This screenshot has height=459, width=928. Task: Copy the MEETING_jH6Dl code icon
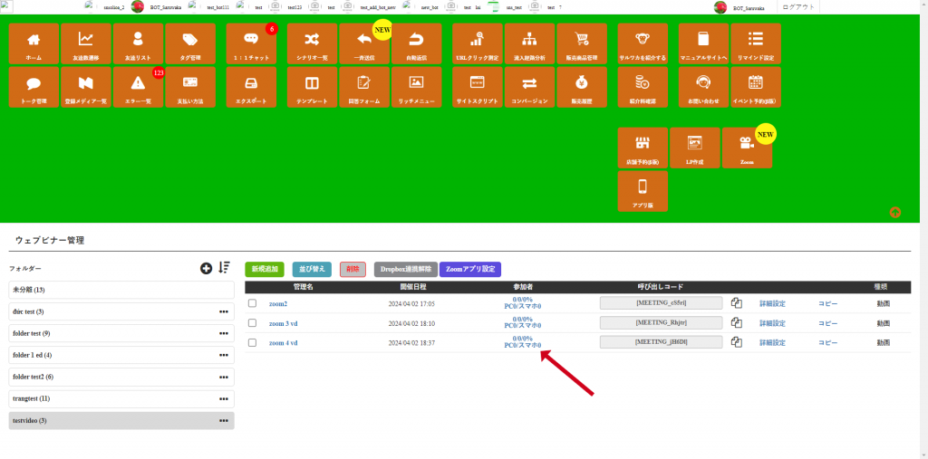(736, 342)
